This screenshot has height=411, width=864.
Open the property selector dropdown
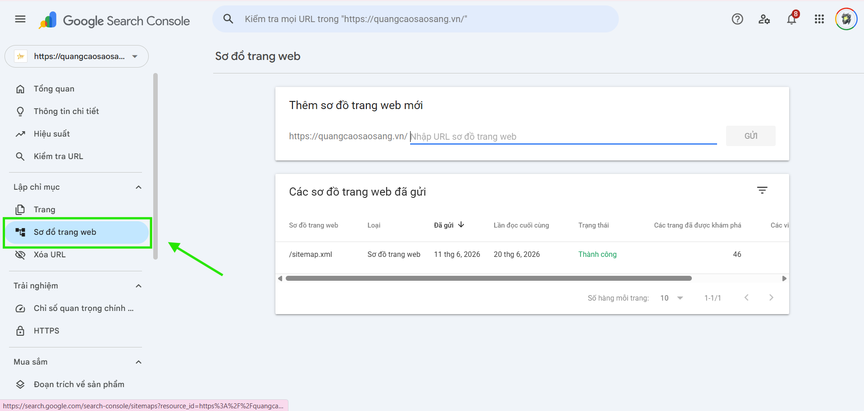coord(77,56)
